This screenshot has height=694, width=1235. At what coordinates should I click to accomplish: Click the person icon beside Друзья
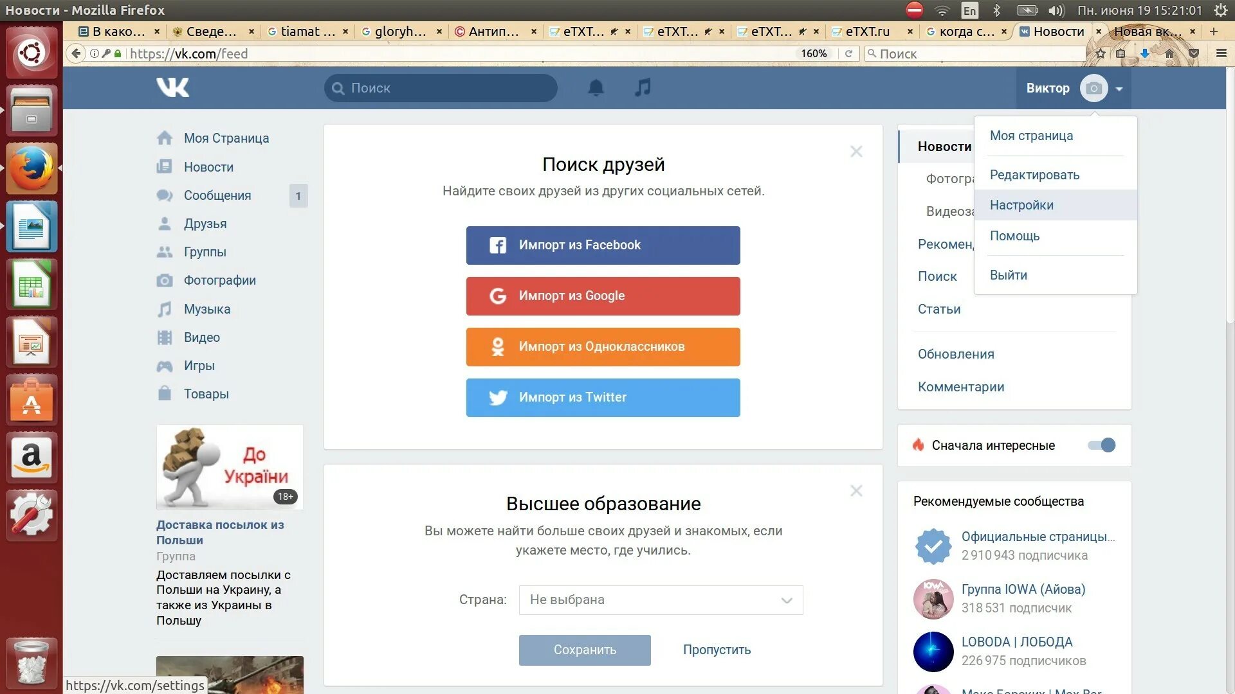(x=165, y=224)
